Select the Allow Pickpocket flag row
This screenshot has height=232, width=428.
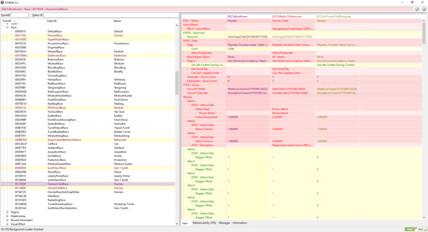pyautogui.click(x=302, y=53)
